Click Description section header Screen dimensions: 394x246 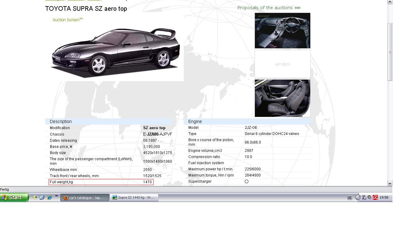point(109,121)
